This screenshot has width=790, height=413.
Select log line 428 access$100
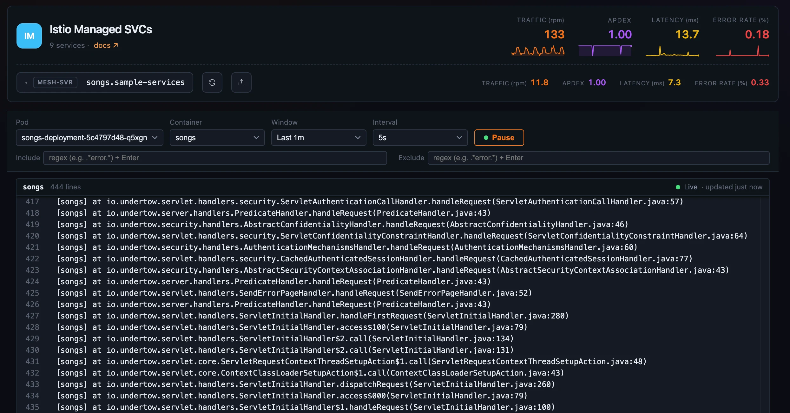coord(292,327)
